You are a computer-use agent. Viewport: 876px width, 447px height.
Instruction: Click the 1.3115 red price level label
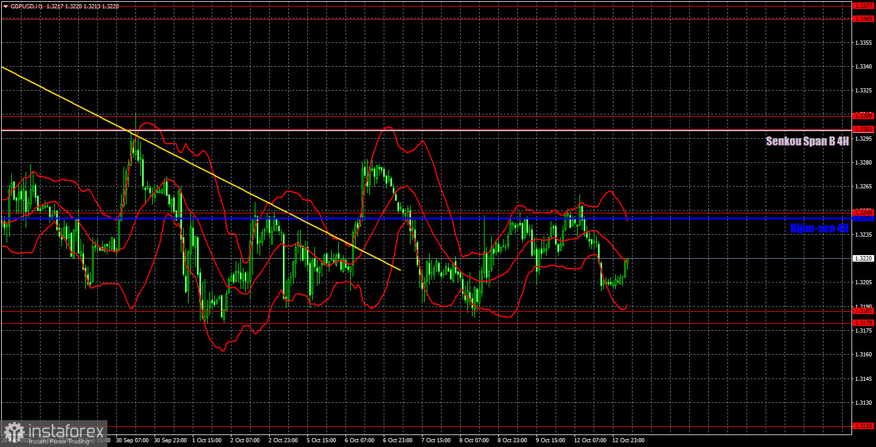click(863, 426)
